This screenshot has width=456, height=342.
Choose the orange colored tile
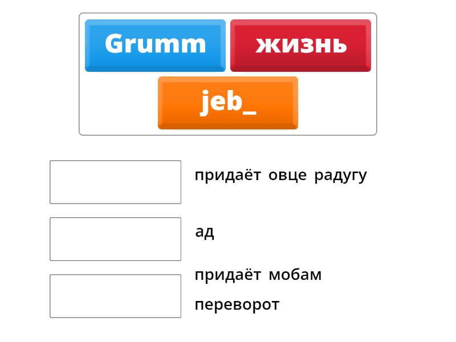pos(227,103)
